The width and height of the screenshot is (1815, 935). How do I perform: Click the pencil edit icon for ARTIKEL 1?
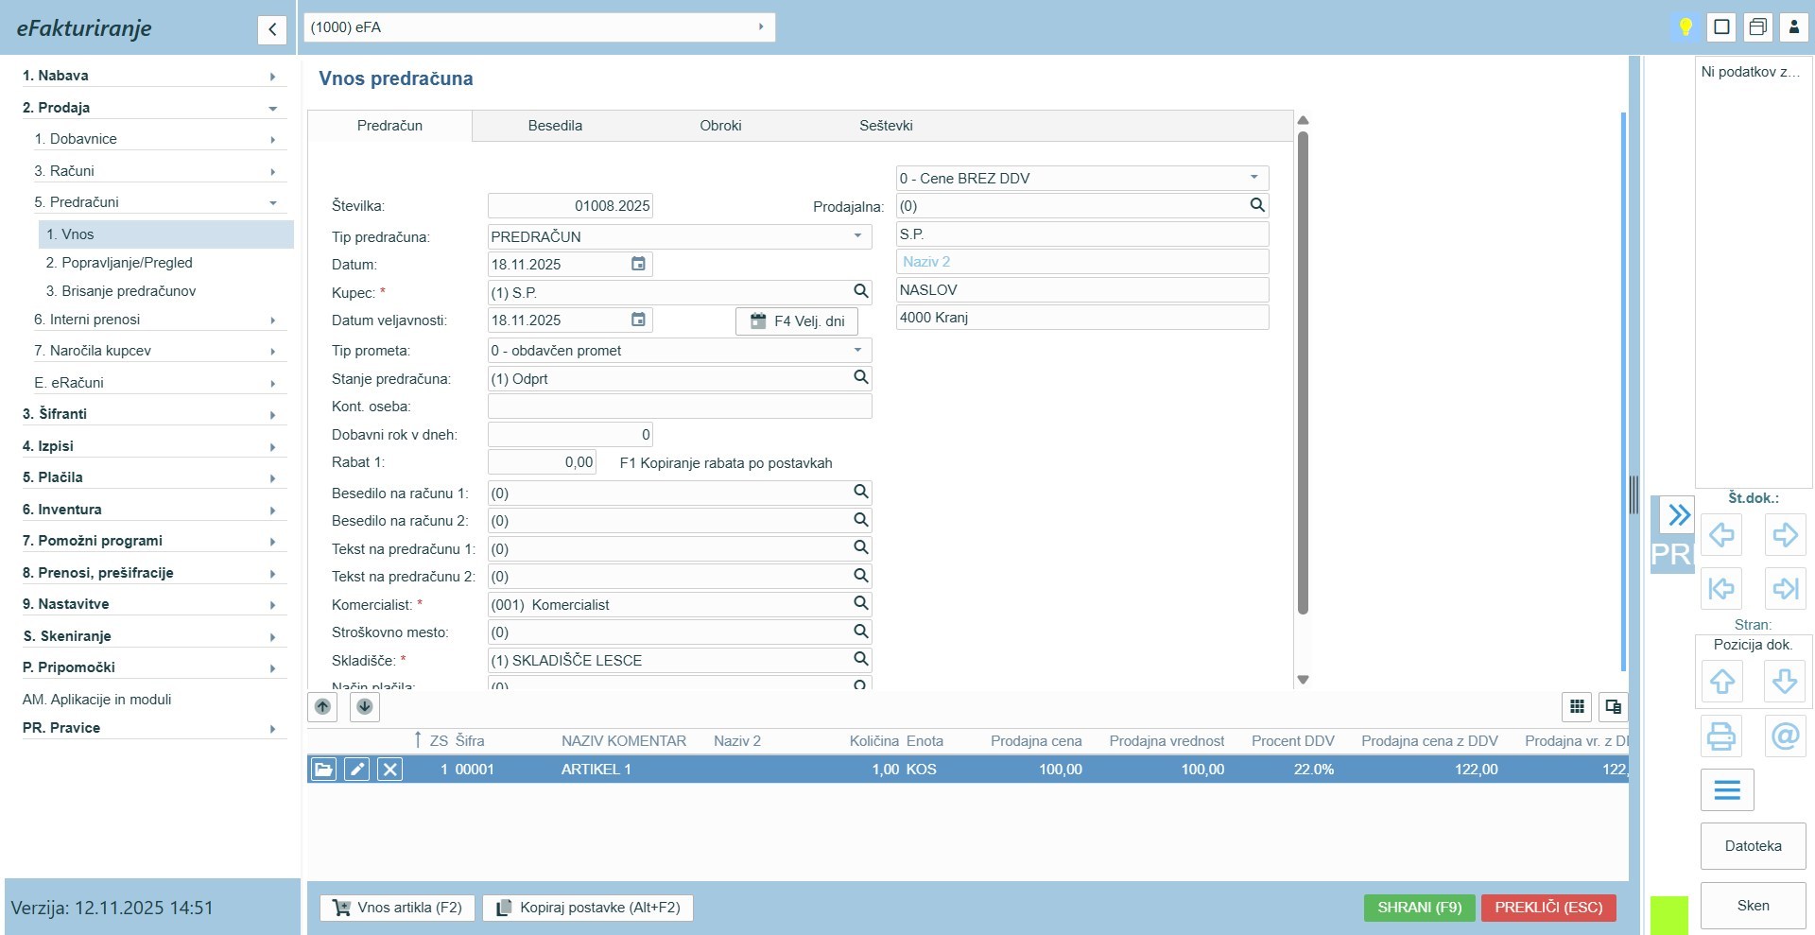point(356,770)
